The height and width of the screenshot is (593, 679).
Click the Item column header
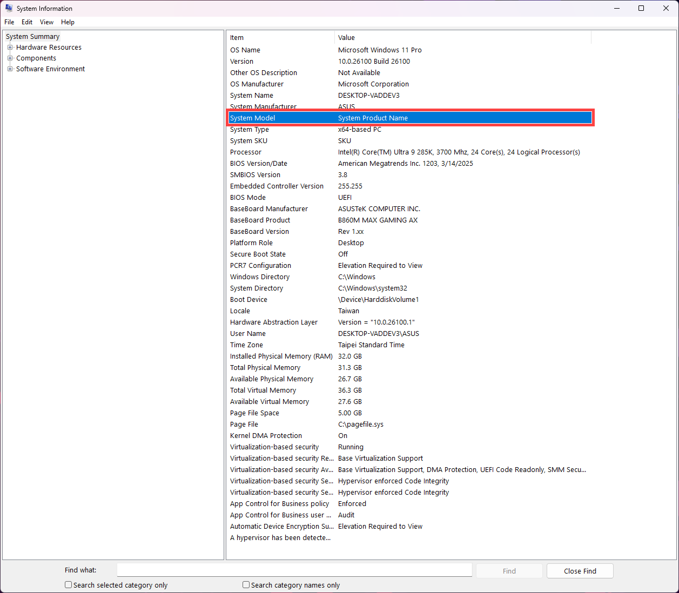click(280, 38)
